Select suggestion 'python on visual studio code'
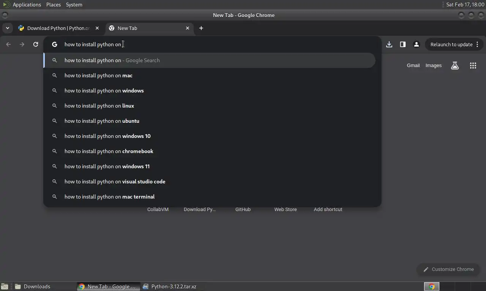Viewport: 486px width, 291px height. pos(210,181)
